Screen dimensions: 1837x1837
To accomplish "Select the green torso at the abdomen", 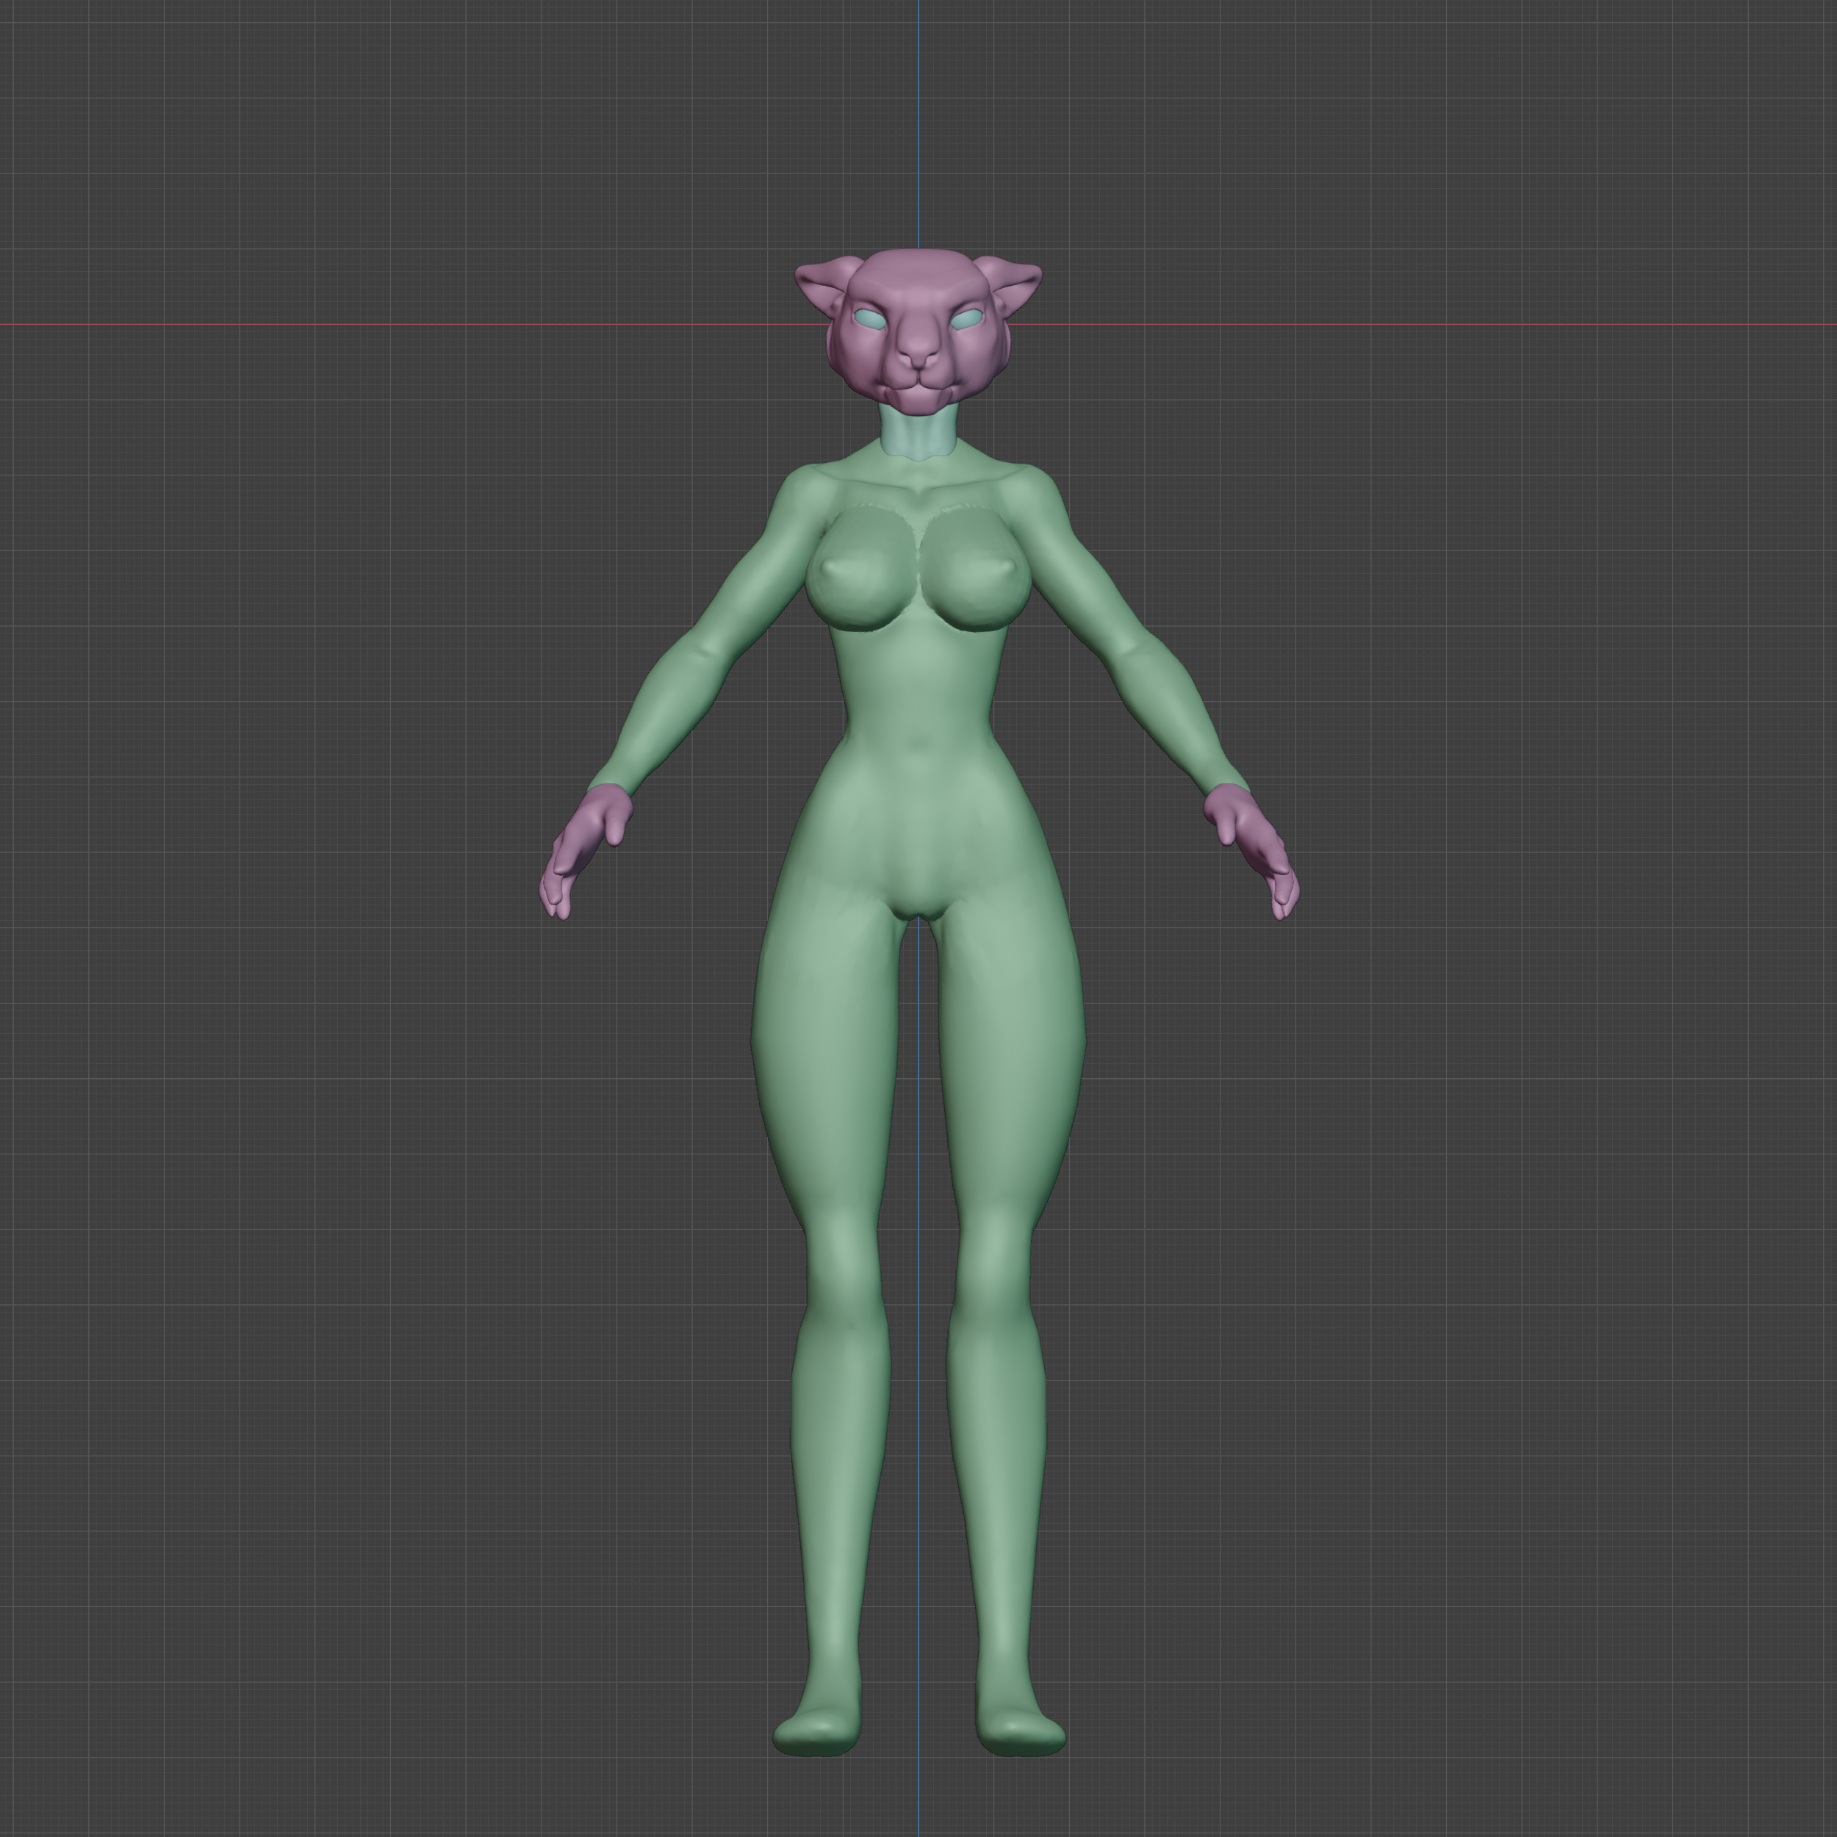I will tap(918, 704).
